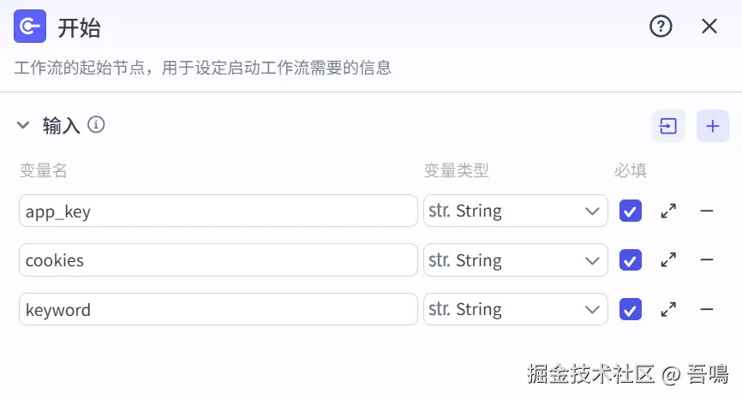Toggle the keyword required checkbox
The width and height of the screenshot is (742, 399).
click(x=631, y=310)
